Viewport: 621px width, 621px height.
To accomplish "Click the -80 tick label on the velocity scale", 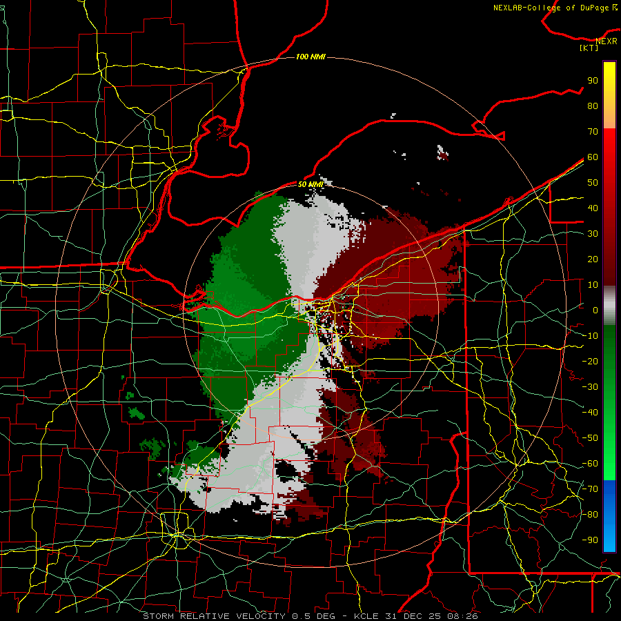I will [x=590, y=515].
